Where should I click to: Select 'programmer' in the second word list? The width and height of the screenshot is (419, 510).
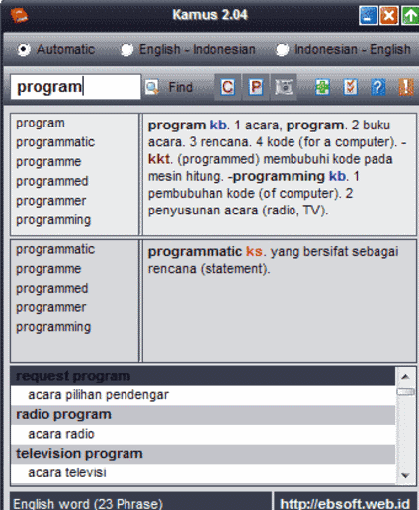click(x=51, y=307)
